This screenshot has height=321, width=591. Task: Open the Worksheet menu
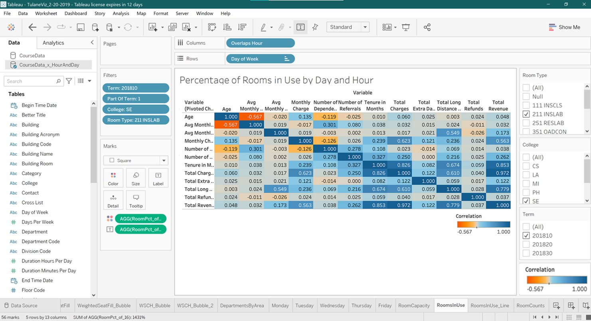(46, 13)
